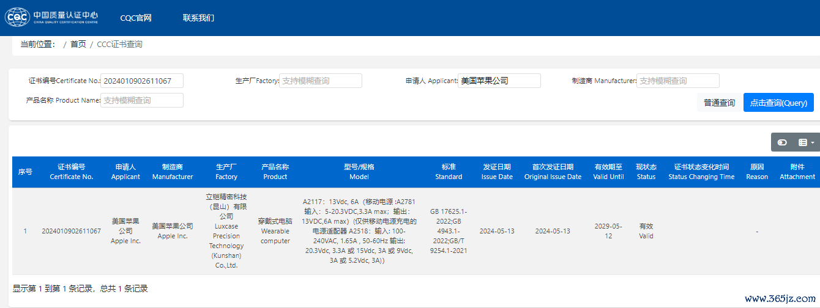Viewport: 820px width, 308px height.
Task: Click 产品名称 Product column header
Action: 275,172
